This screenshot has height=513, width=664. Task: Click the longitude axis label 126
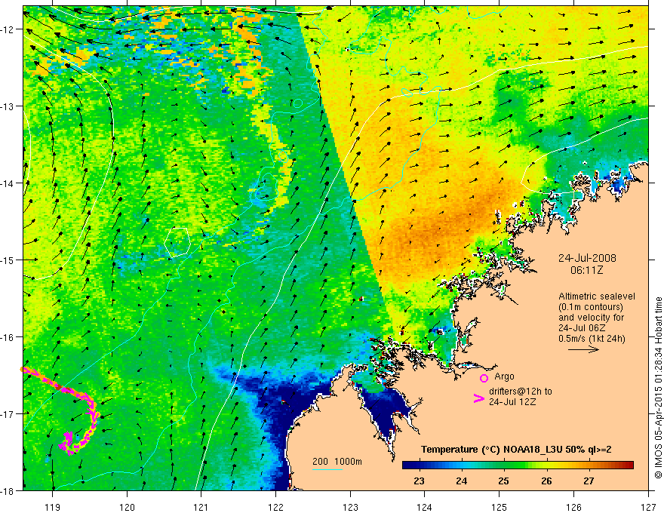click(573, 507)
